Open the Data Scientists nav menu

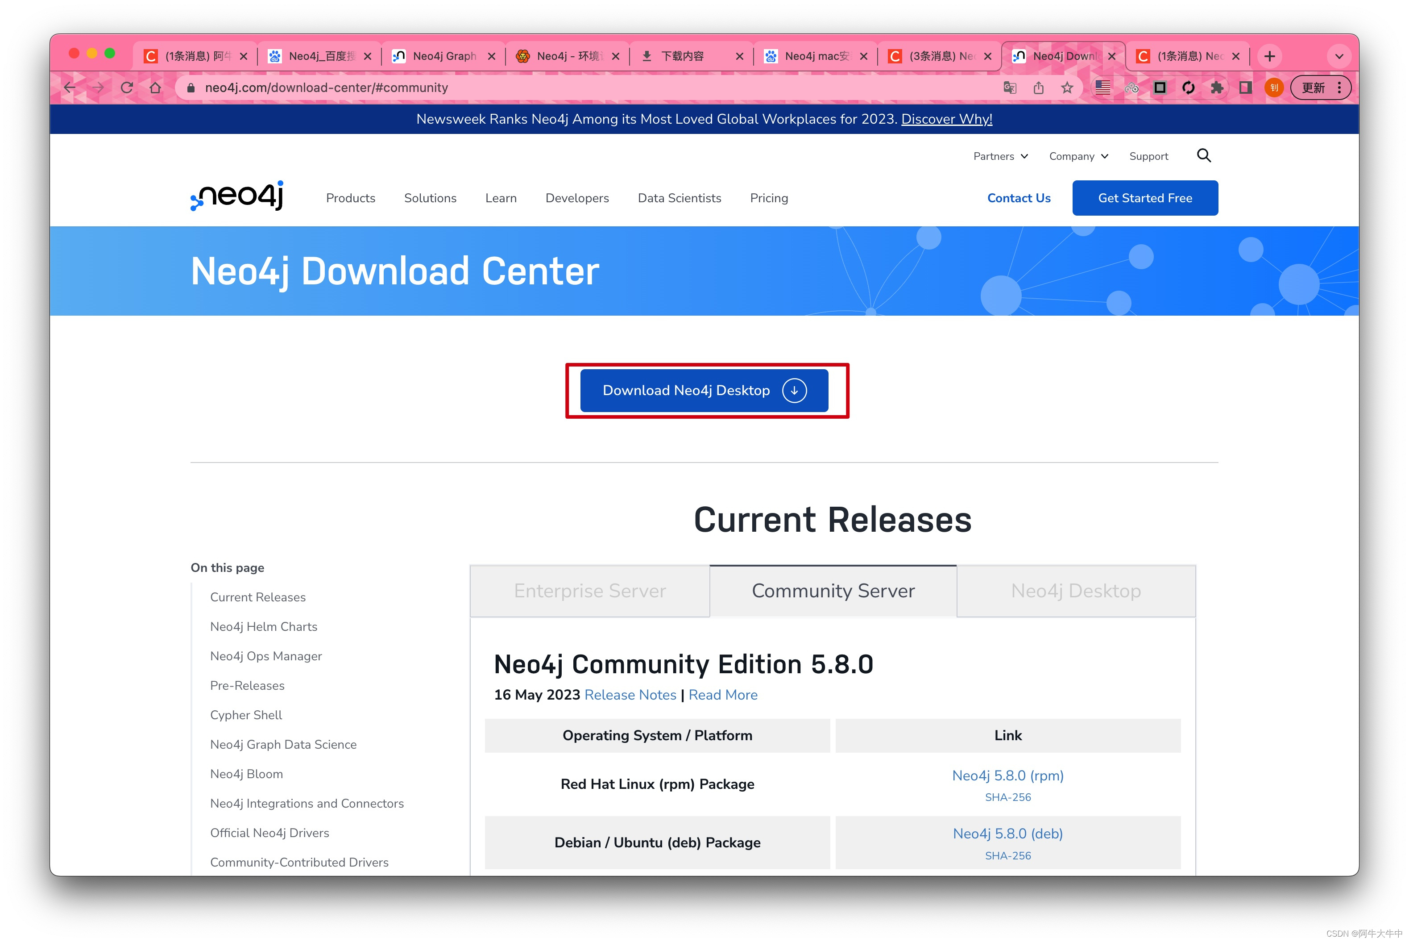[679, 198]
